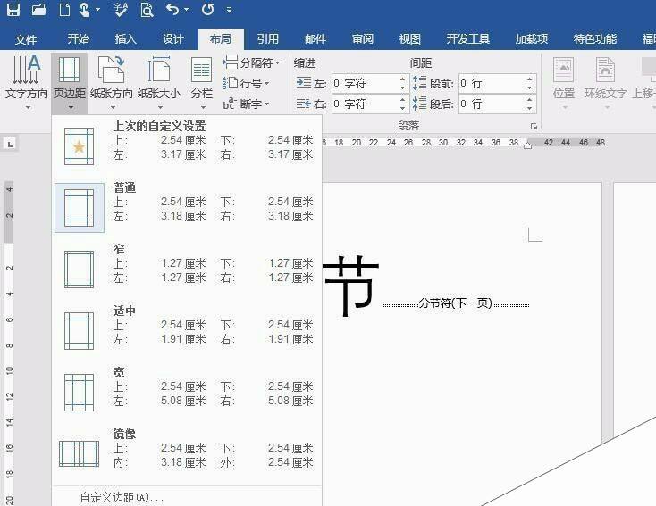Open paragraph dialog launcher in 段落 group
656x506 pixels.
534,126
